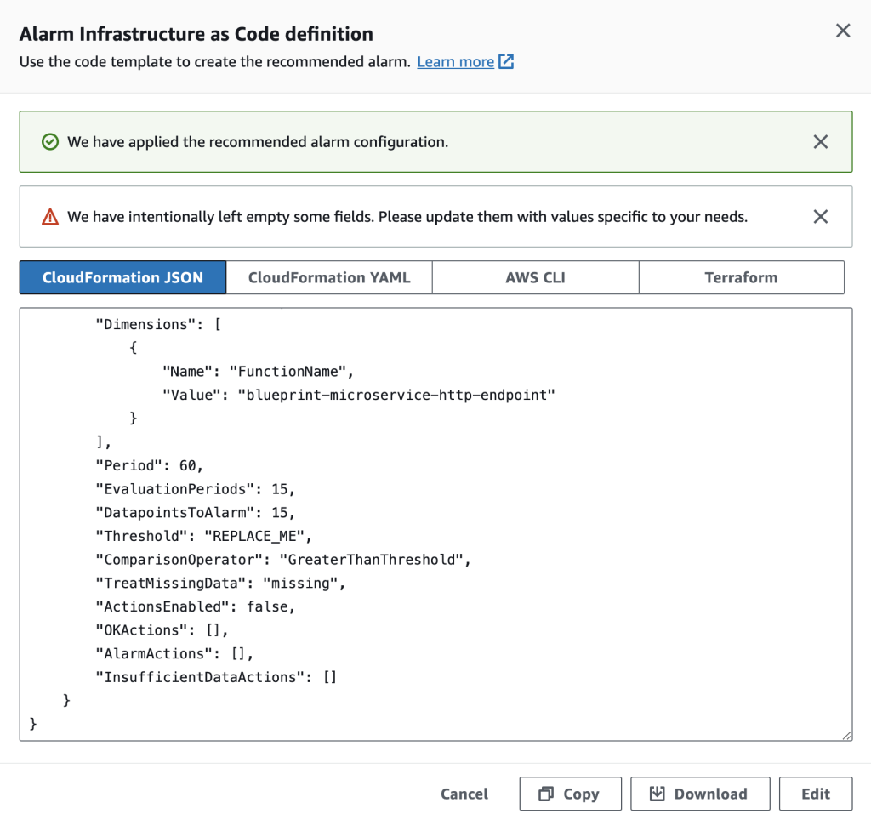
Task: Click the blueprint-microservice-http-endpoint value in the code
Action: 396,395
